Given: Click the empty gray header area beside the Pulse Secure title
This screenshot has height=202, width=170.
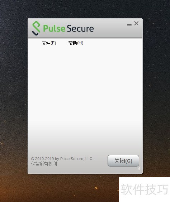Looking at the screenshot, I should click(111, 29).
